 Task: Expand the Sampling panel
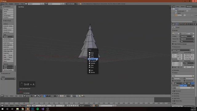click(176, 93)
